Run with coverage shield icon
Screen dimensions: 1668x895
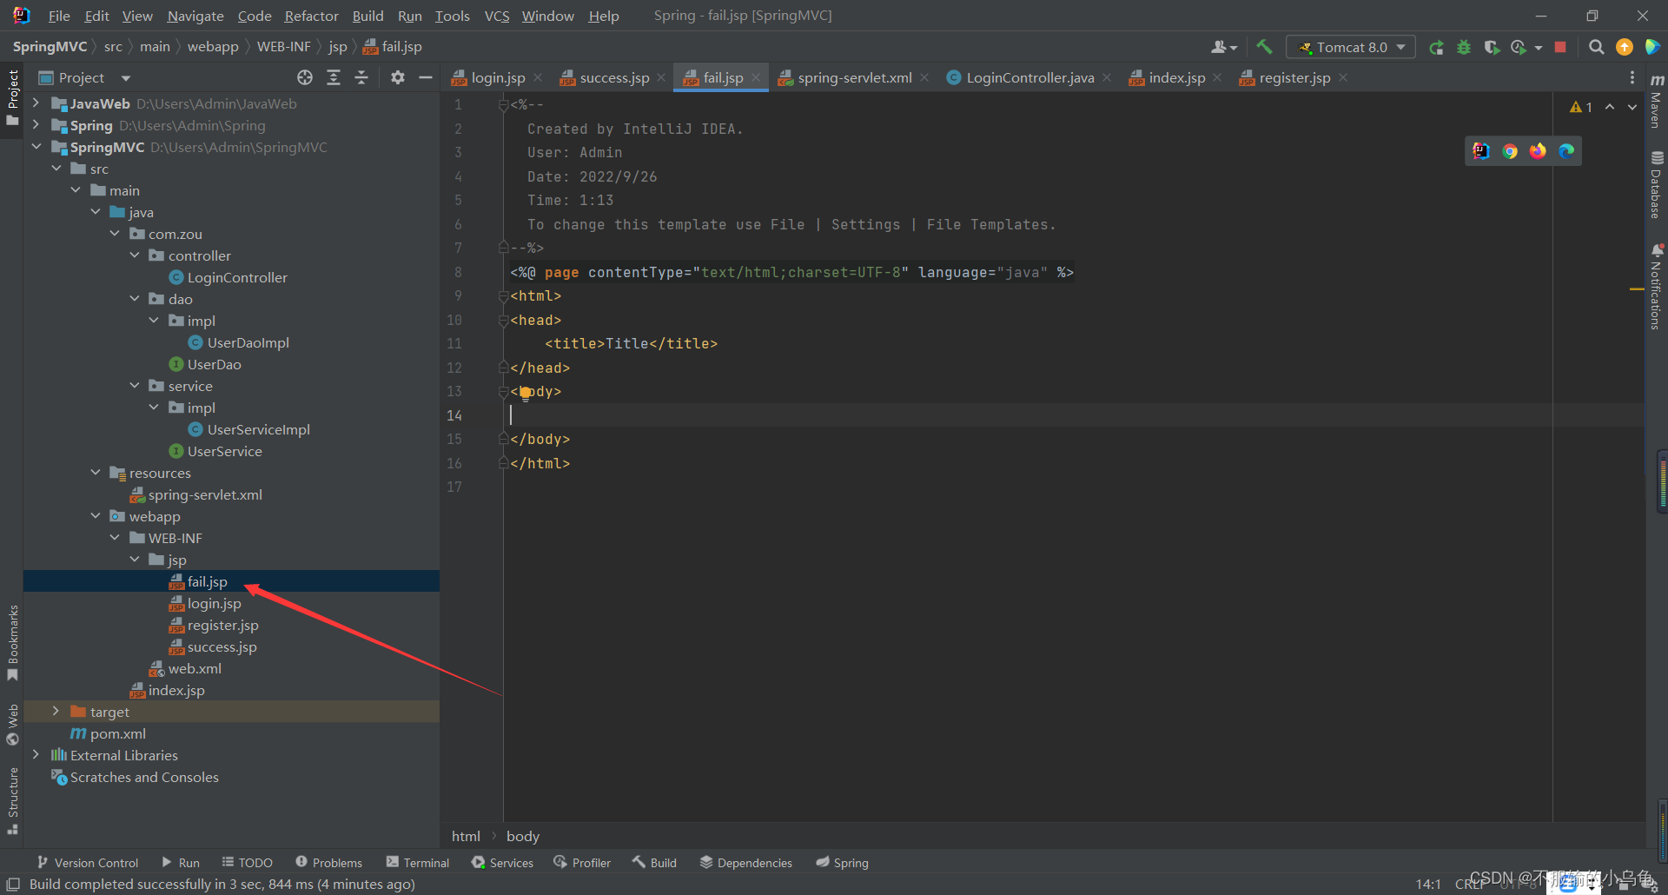(x=1492, y=47)
